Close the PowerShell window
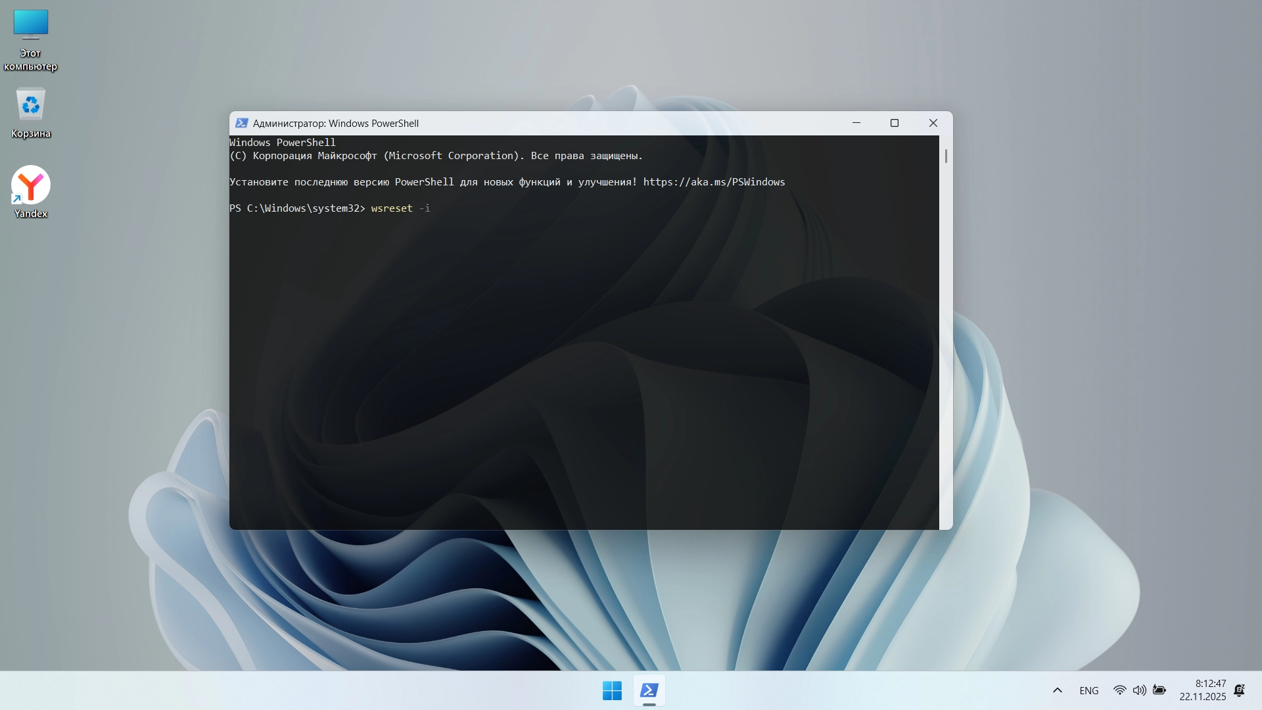 pos(933,123)
